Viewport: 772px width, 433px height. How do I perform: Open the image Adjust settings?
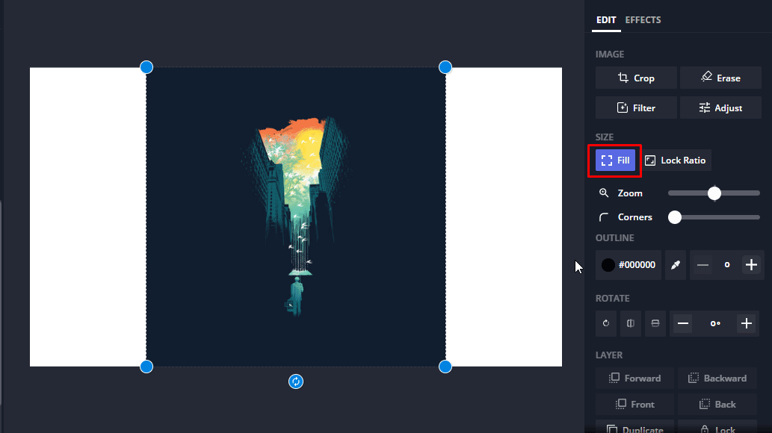coord(720,108)
